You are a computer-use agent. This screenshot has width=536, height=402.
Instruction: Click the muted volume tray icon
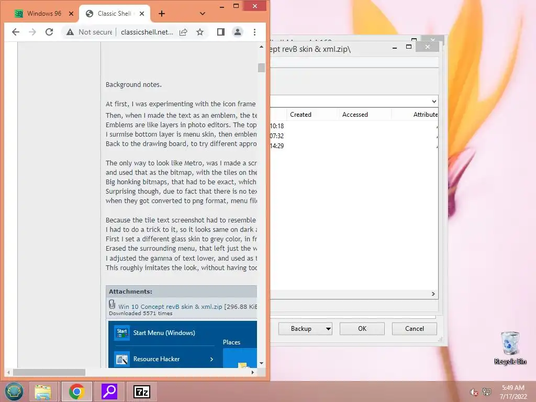[x=474, y=392]
